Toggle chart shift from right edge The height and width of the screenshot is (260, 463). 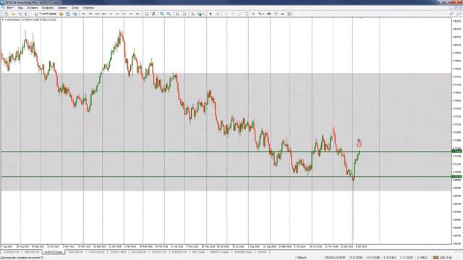[x=184, y=14]
